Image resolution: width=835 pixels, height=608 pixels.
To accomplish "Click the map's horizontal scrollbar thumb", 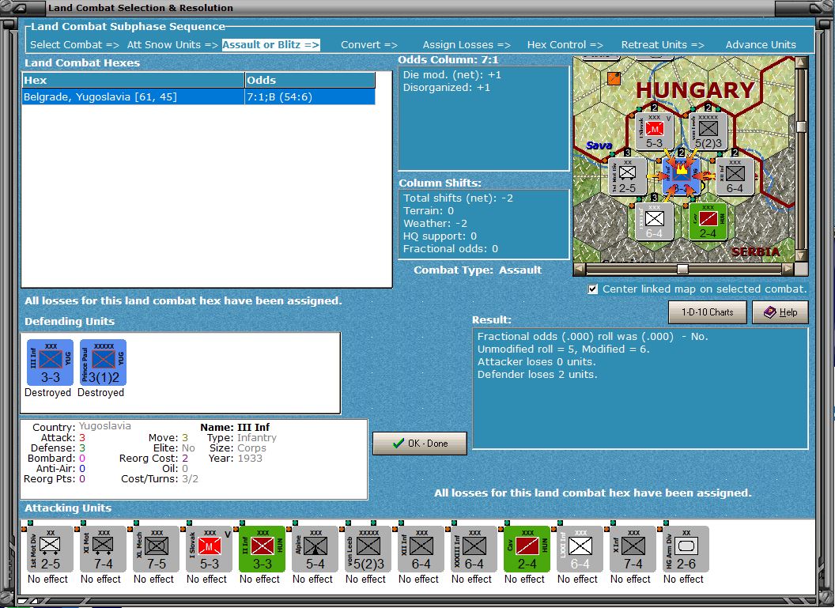I will pyautogui.click(x=682, y=270).
